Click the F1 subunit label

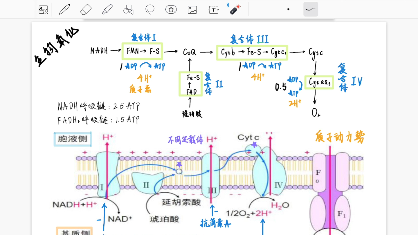click(x=341, y=215)
